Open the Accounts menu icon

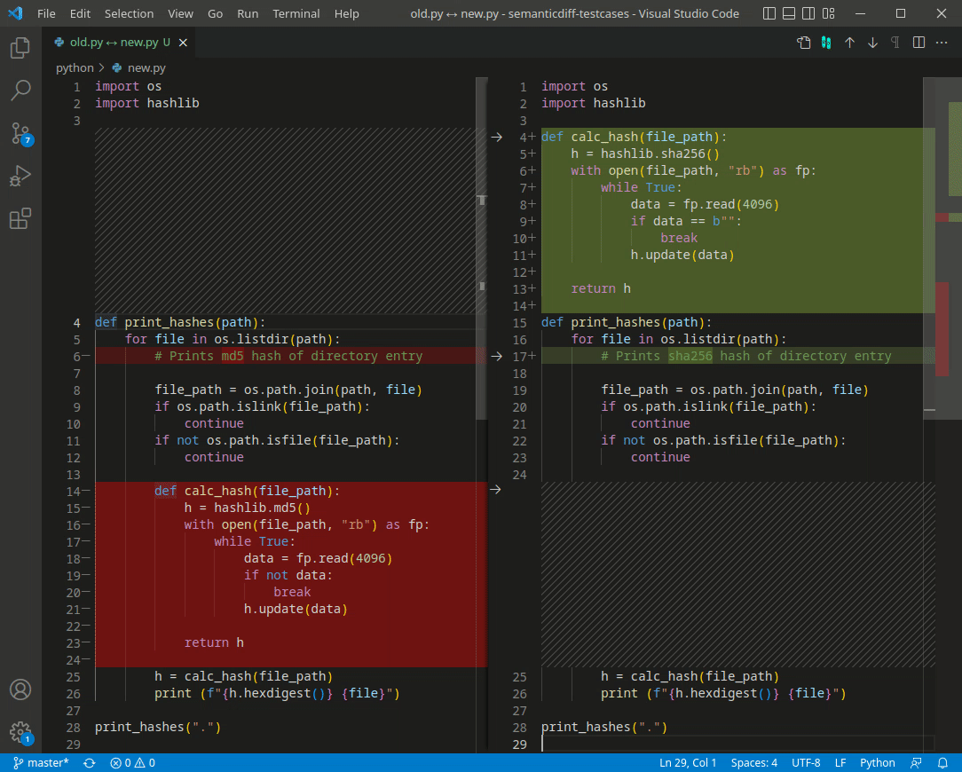click(20, 689)
